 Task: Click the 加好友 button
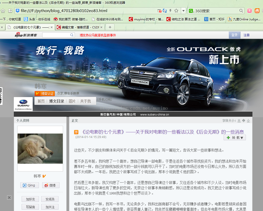[30, 199]
